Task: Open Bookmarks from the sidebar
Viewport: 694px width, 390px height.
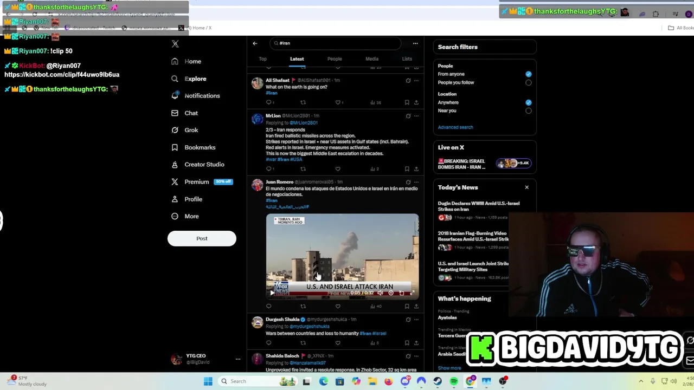Action: (193, 147)
